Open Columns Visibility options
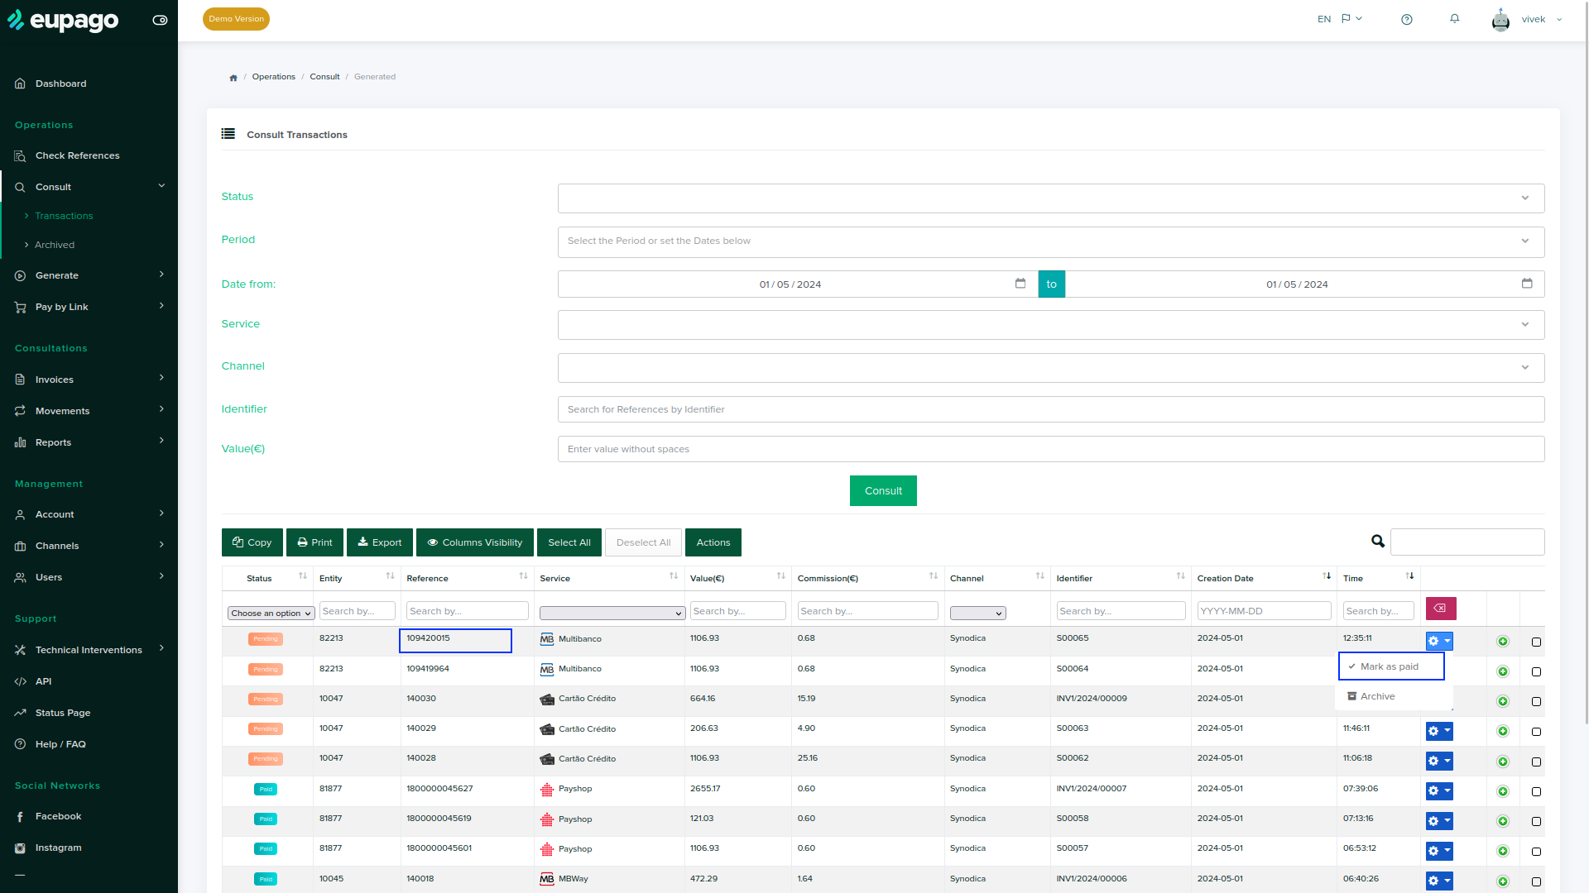Screen dimensions: 1589x893 475,542
